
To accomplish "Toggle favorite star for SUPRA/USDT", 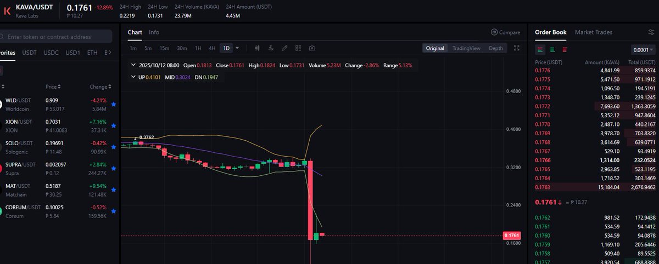I will (114, 168).
